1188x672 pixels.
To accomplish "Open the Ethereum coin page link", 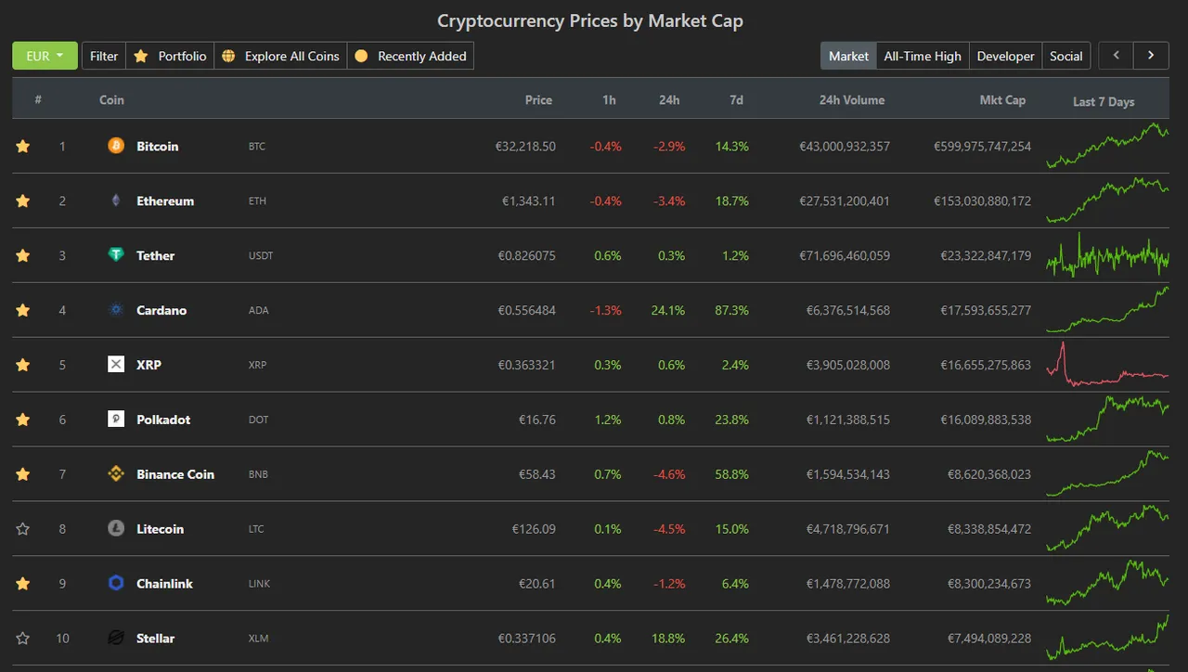I will tap(165, 200).
